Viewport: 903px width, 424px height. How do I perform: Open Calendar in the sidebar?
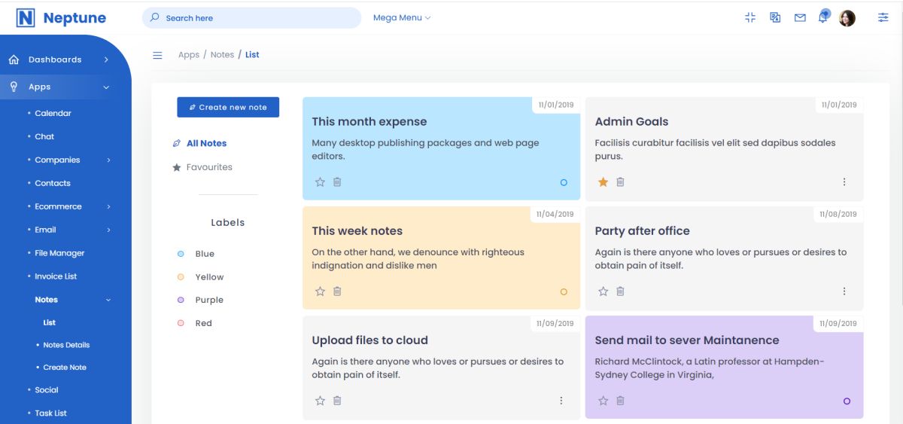click(53, 113)
